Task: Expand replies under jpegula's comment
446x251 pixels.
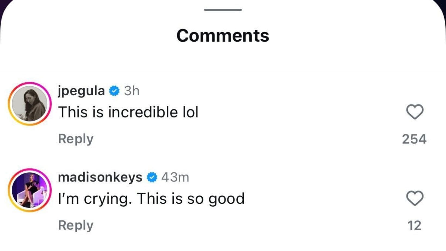Action: pyautogui.click(x=76, y=139)
